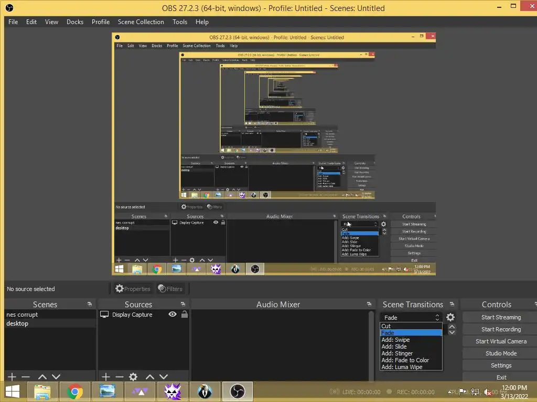This screenshot has width=537, height=402.
Task: Pop out the Audio Mixer dock
Action: click(x=369, y=304)
